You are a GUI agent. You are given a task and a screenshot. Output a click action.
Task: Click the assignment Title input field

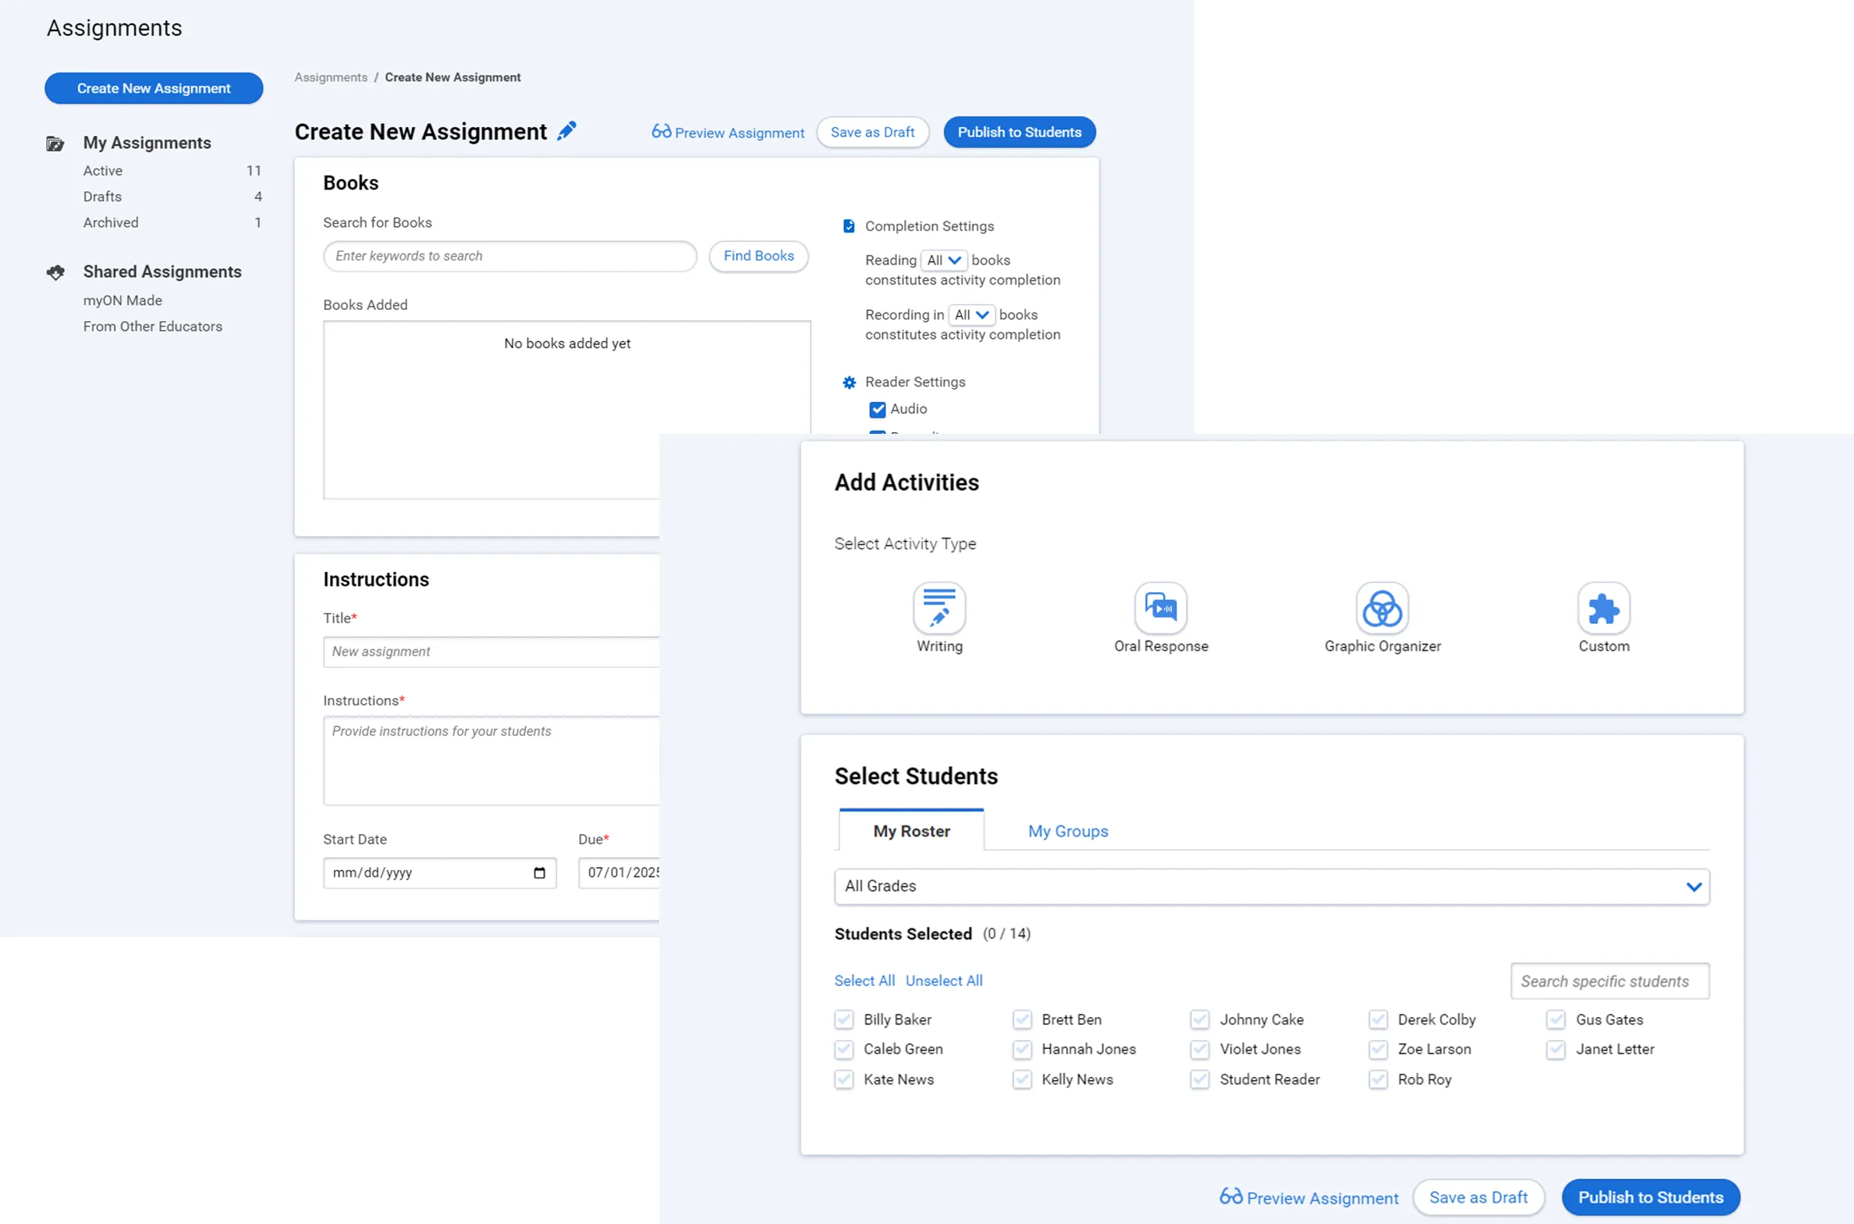click(x=491, y=651)
